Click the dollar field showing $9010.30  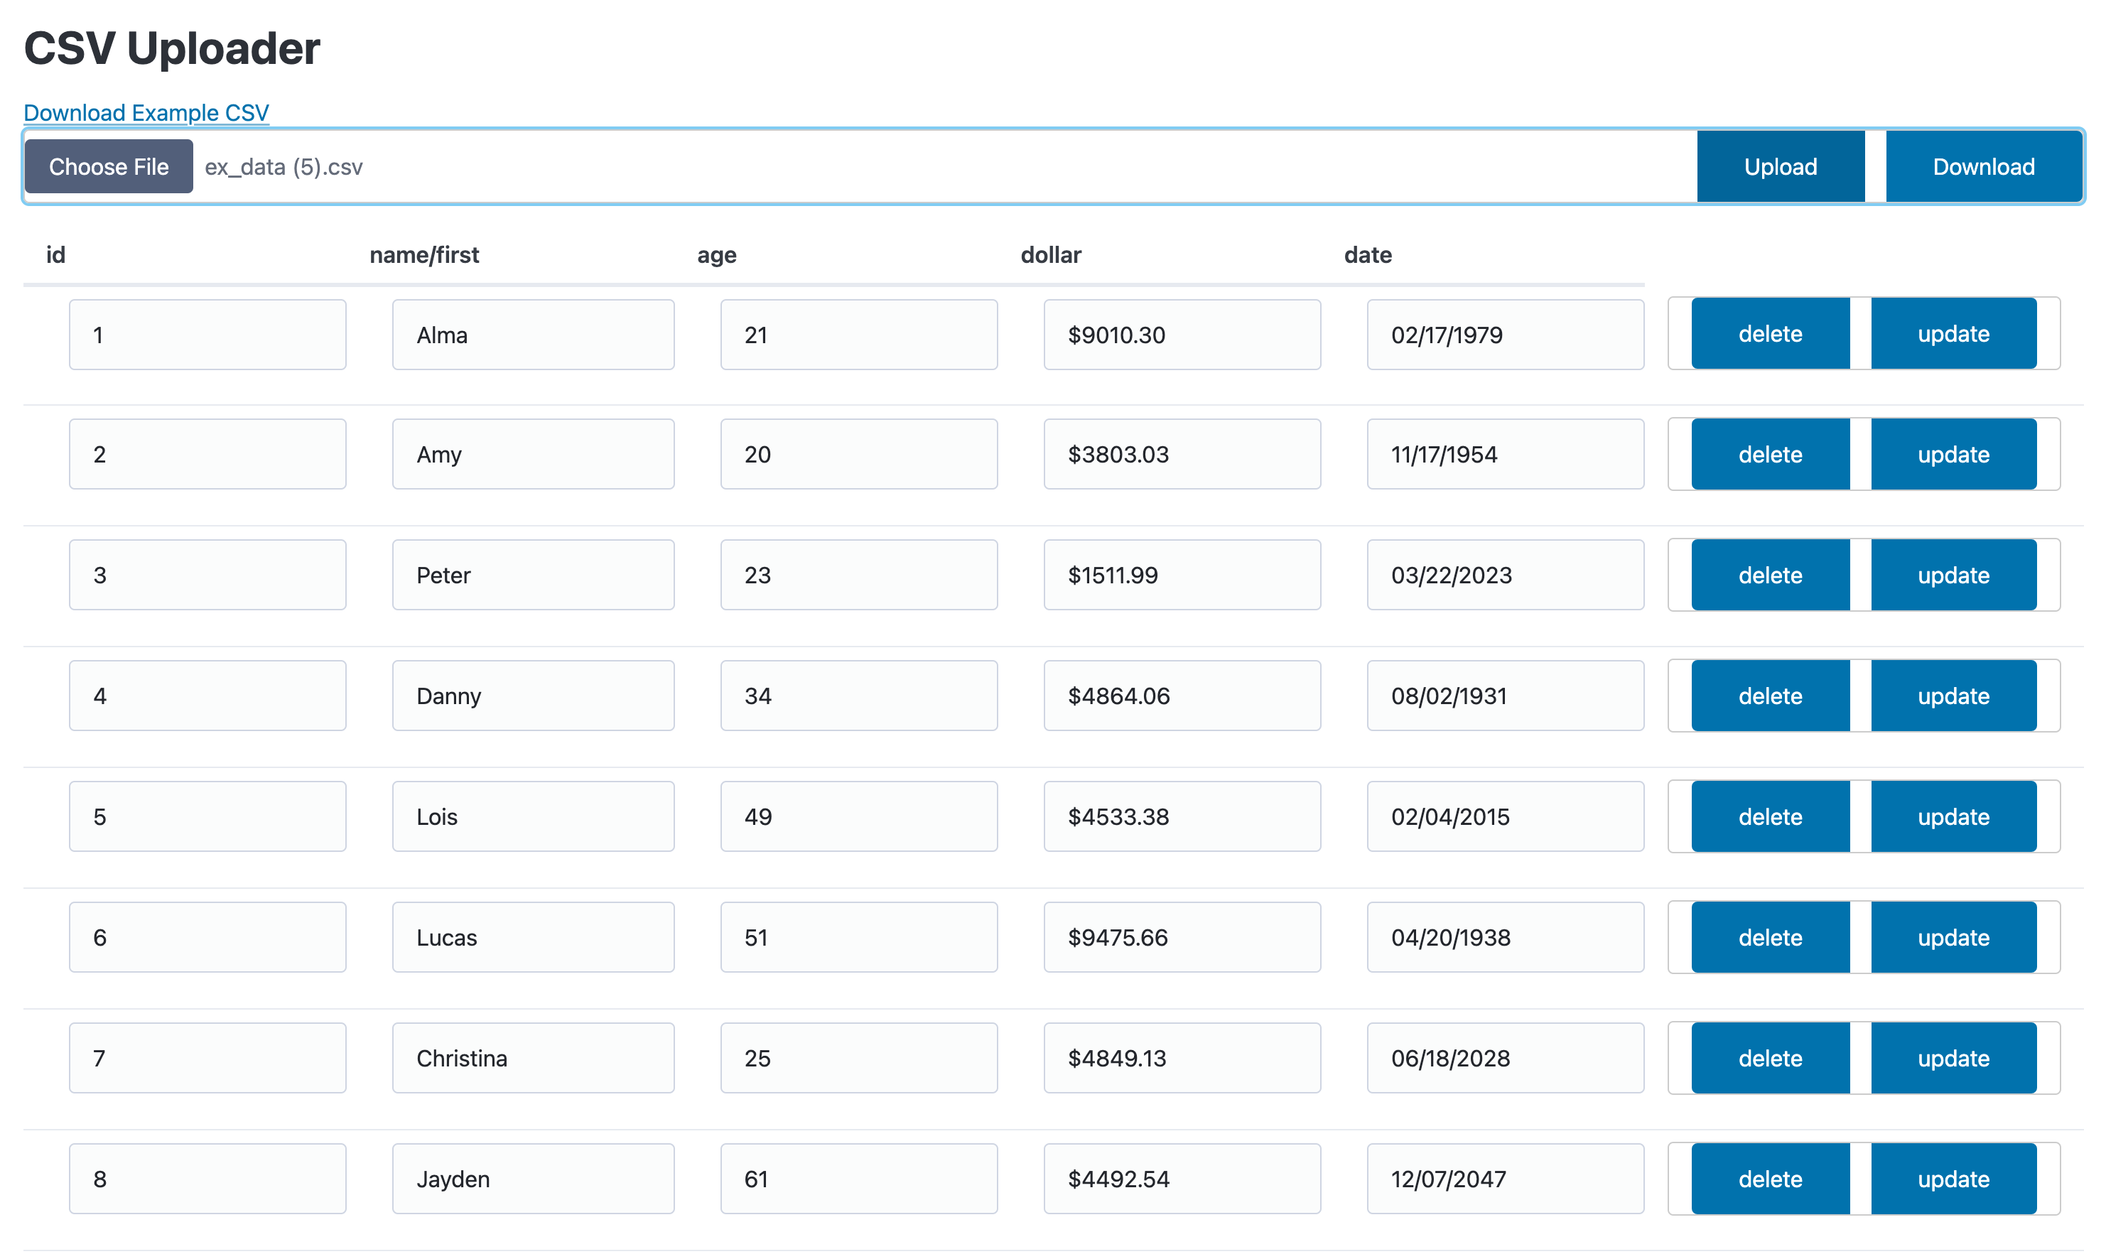point(1182,334)
